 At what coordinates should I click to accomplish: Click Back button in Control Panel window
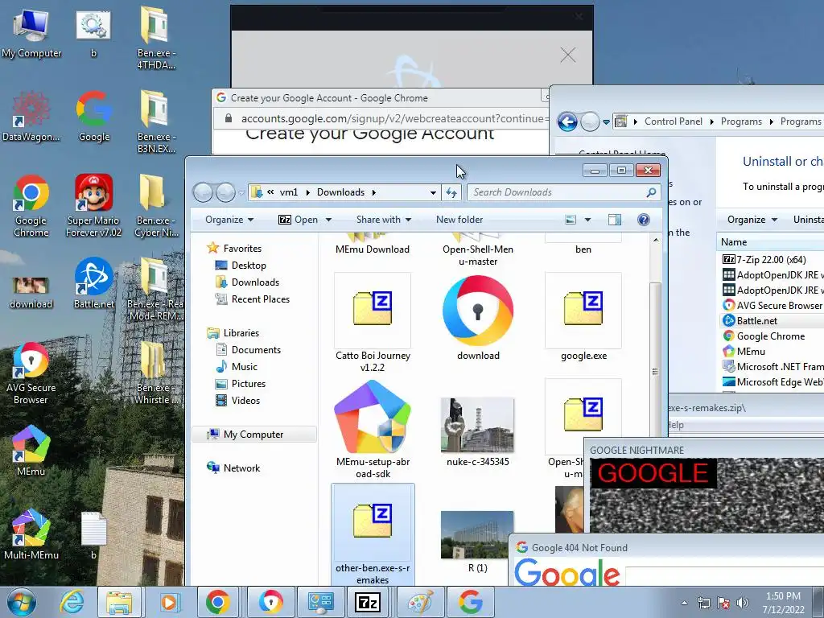pos(567,122)
